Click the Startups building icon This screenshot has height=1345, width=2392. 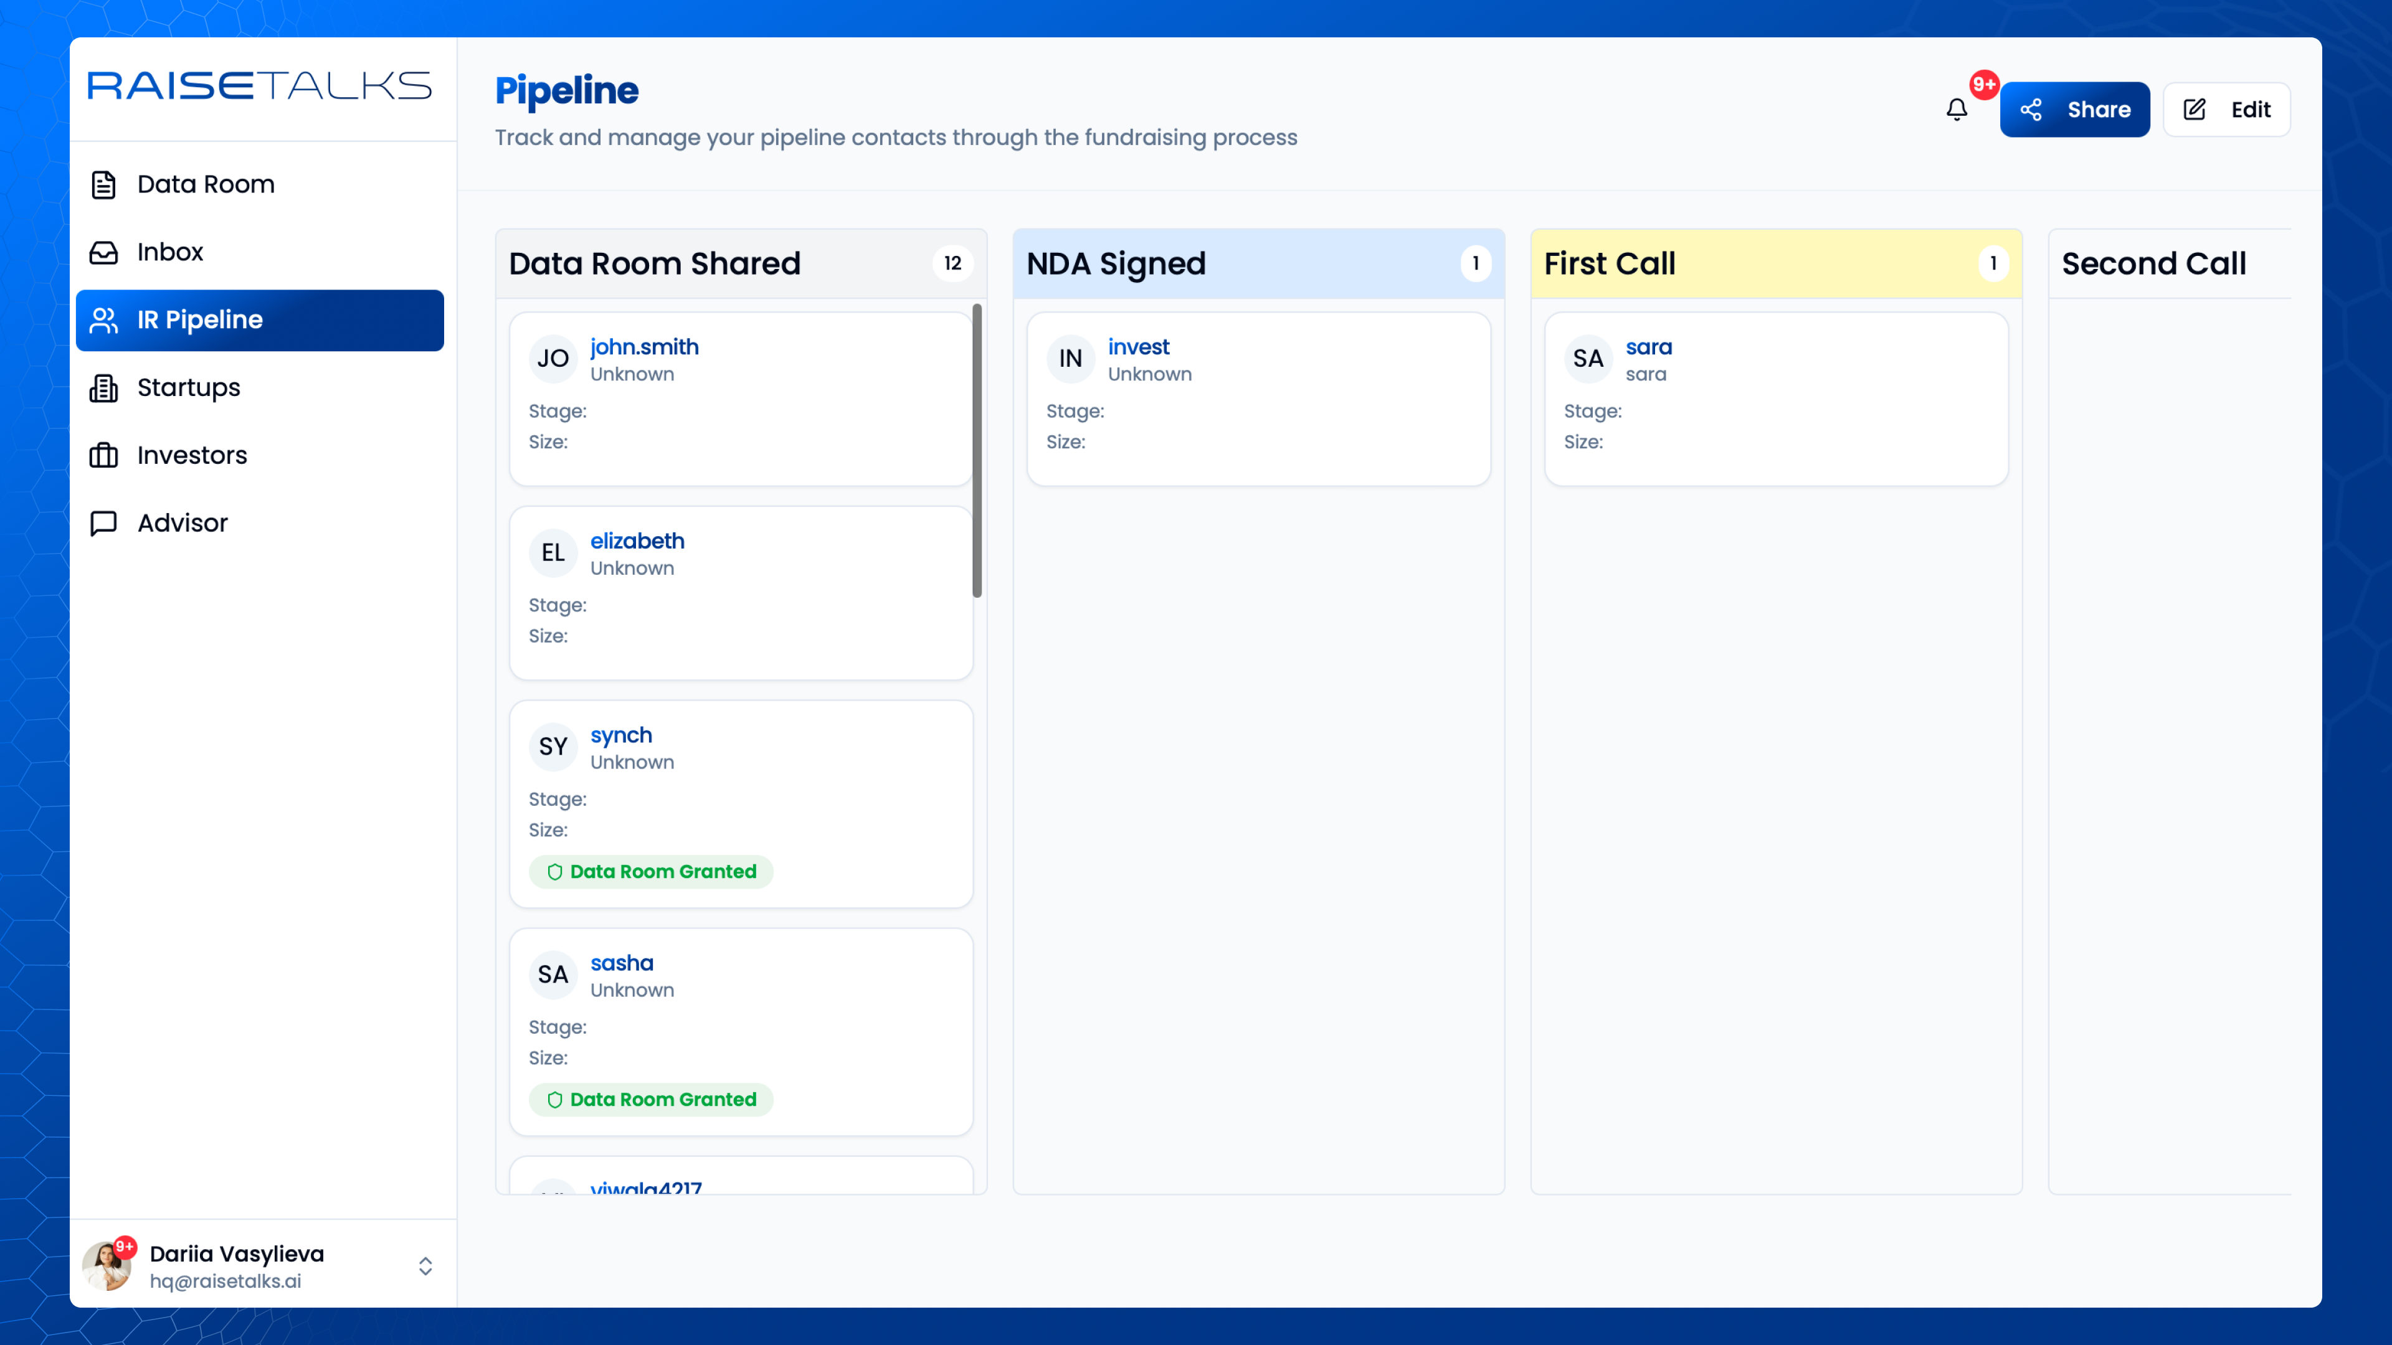click(103, 388)
